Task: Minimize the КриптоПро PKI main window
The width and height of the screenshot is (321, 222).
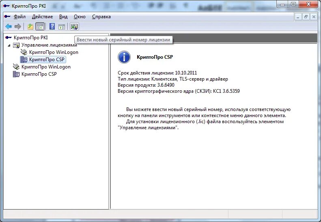Action: [x=282, y=4]
